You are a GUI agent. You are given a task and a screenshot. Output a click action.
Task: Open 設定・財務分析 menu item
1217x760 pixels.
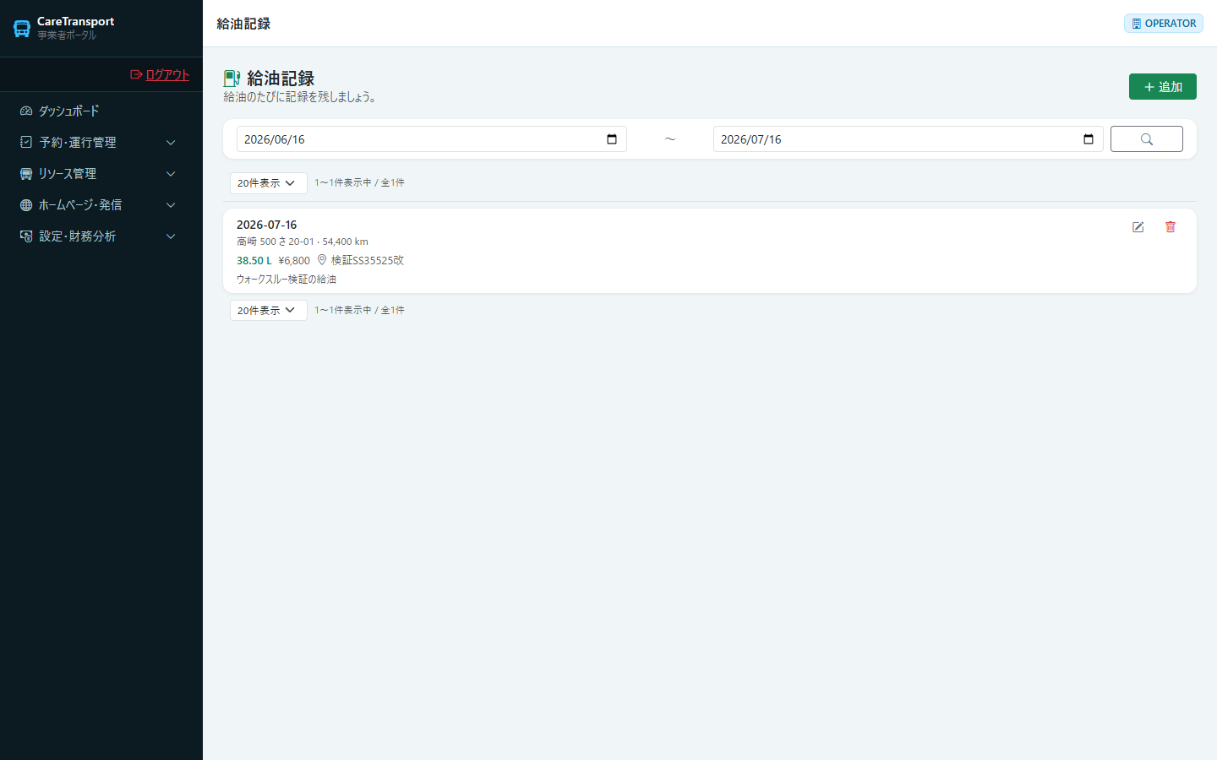pos(101,236)
